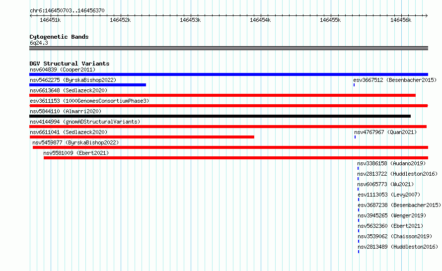Viewport: 442px width, 271px height.
Task: Click the red esv3611153 variant bar
Action: pyautogui.click(x=228, y=106)
